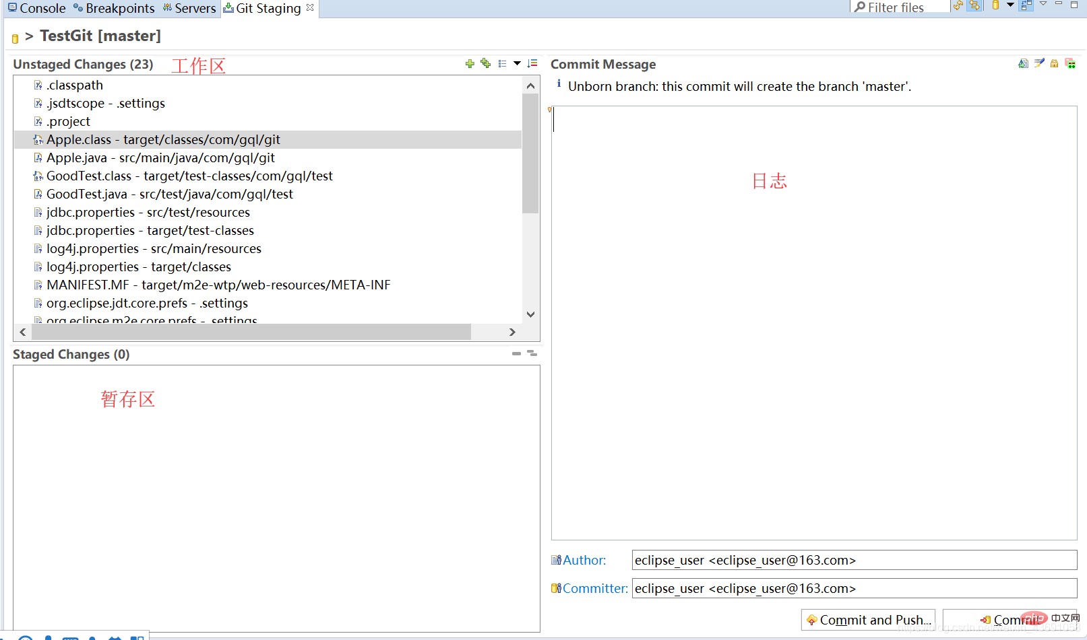Click inside the commit message text area
Image resolution: width=1087 pixels, height=640 pixels.
pos(814,323)
